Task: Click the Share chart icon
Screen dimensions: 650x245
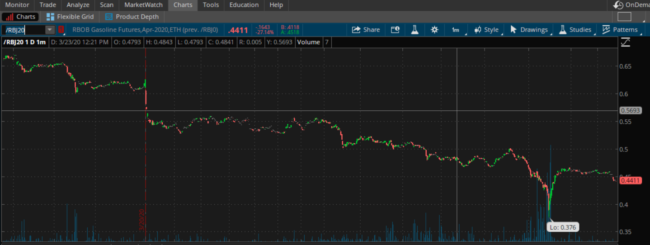Action: (x=366, y=30)
